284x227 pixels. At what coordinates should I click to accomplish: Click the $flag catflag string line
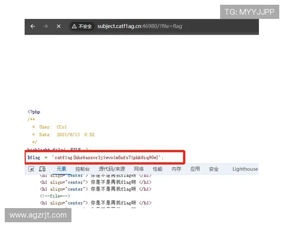[x=96, y=157]
